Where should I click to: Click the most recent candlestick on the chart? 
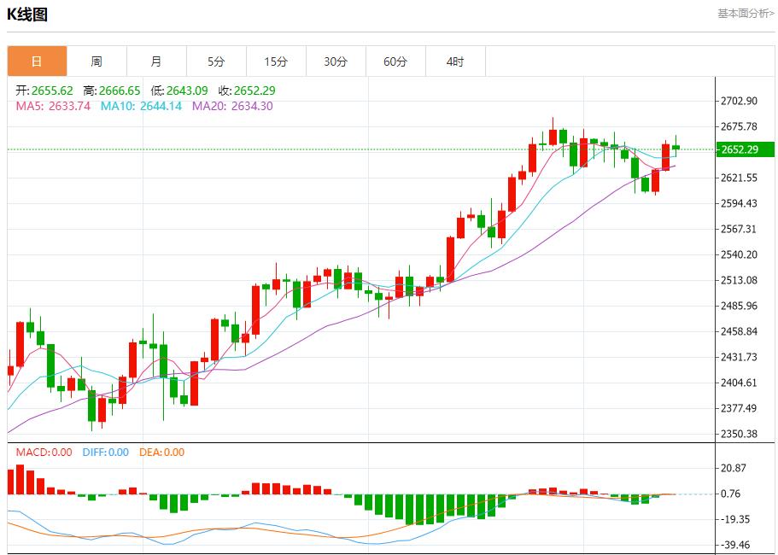click(x=676, y=148)
